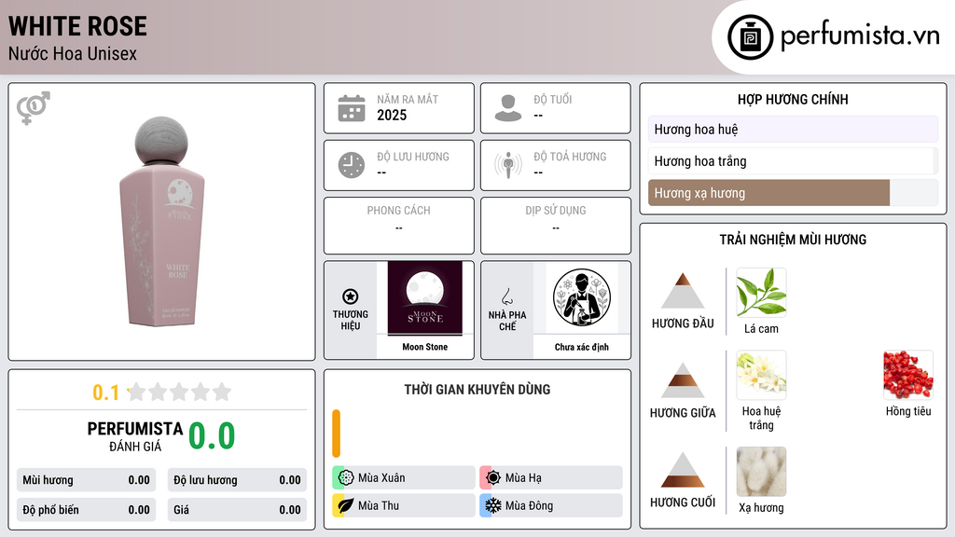Click the Hương hoa huệ accord bar
Image resolution: width=955 pixels, height=537 pixels.
[793, 129]
